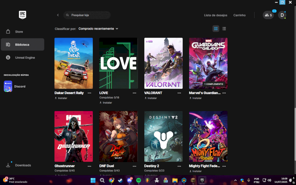Click Epic Games Launcher taskbar icon
This screenshot has height=185, width=296.
pos(202,180)
